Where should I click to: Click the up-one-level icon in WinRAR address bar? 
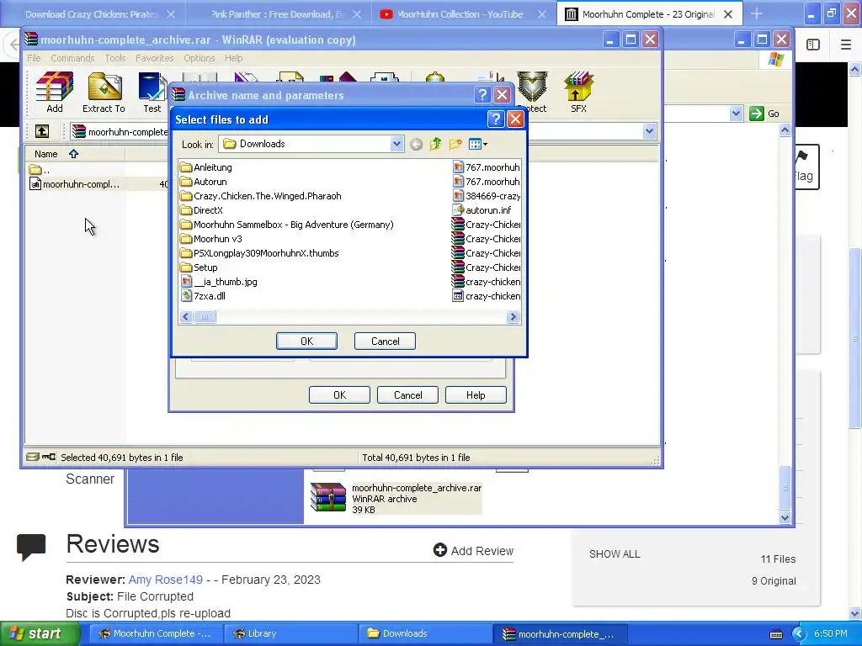point(42,131)
